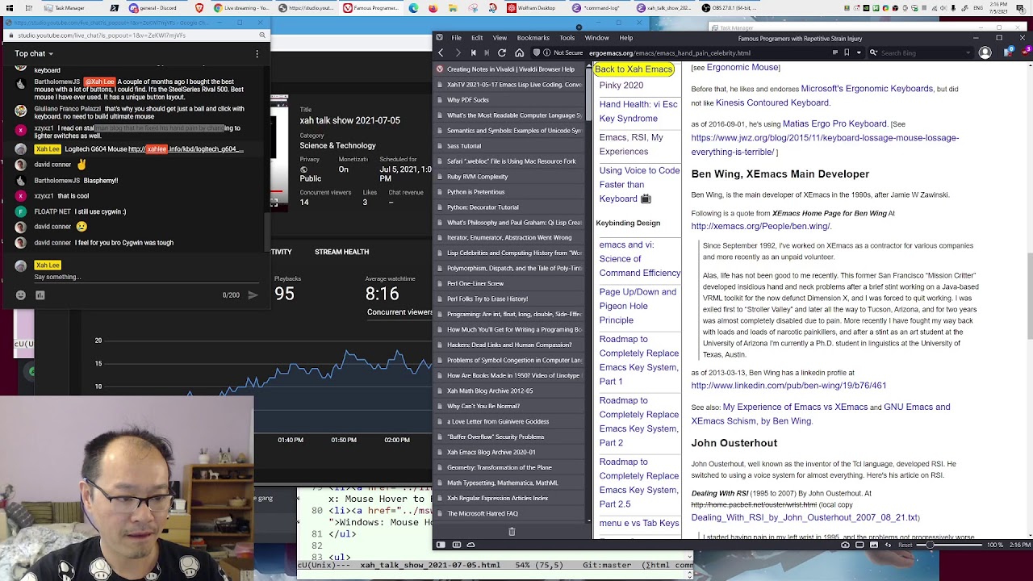
Task: Open the Bookmarks menu in Vivaldi
Action: pyautogui.click(x=533, y=38)
